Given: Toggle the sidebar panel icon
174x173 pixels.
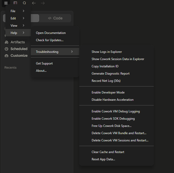Looking at the screenshot, I should 15,3.
